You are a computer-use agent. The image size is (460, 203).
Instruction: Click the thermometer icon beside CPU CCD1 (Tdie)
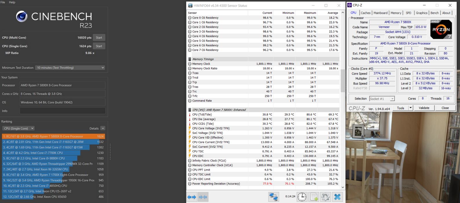[190, 124]
